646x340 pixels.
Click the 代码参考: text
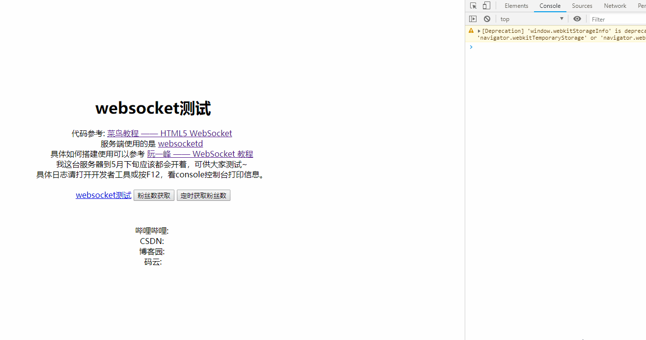(88, 133)
